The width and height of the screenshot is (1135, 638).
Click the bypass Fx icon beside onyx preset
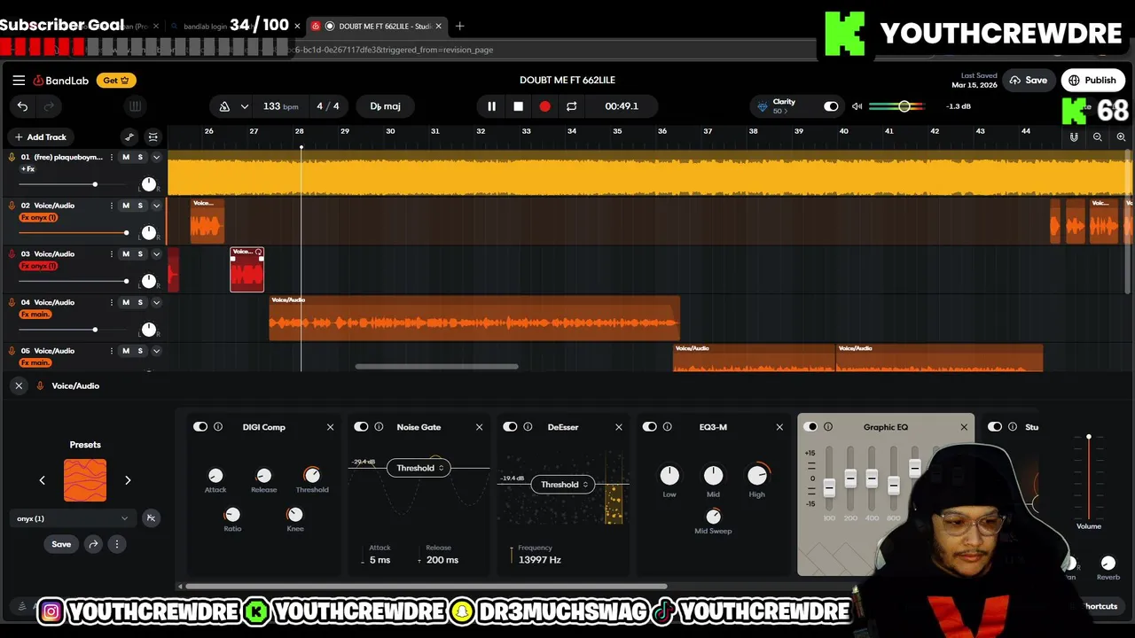point(151,518)
